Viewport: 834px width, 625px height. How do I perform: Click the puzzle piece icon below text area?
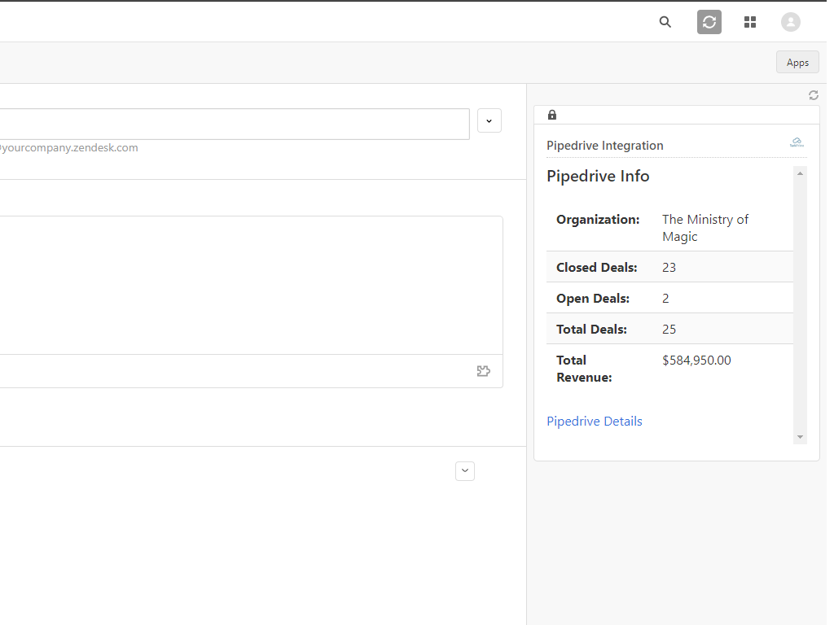pyautogui.click(x=484, y=371)
